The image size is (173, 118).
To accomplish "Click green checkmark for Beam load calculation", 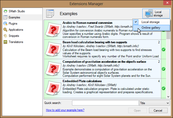I will click(164, 49).
